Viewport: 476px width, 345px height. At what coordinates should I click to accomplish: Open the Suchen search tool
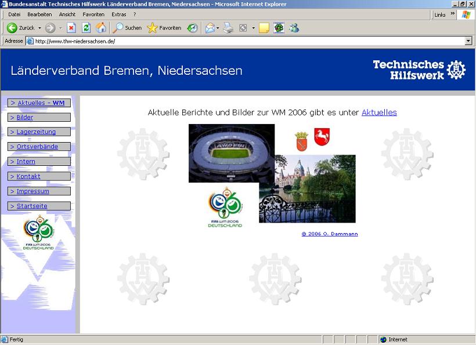click(127, 28)
